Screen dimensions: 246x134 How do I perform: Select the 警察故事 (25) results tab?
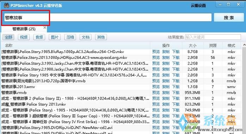pyautogui.click(x=24, y=29)
